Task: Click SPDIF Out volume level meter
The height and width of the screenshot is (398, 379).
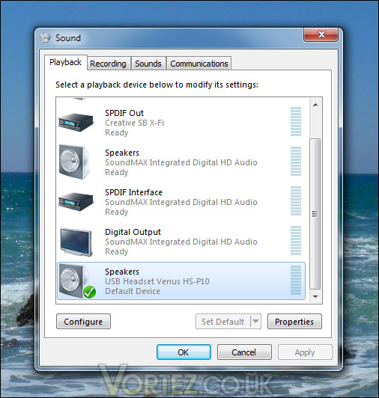Action: point(296,122)
